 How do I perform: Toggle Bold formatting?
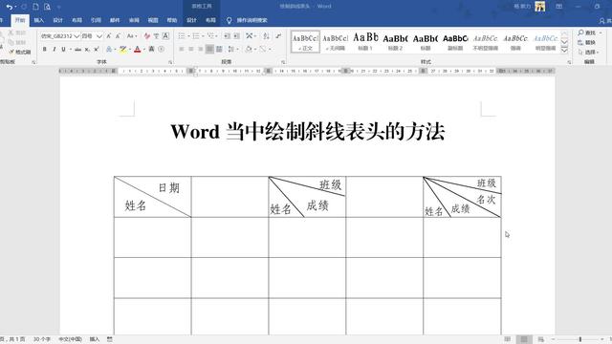(45, 49)
